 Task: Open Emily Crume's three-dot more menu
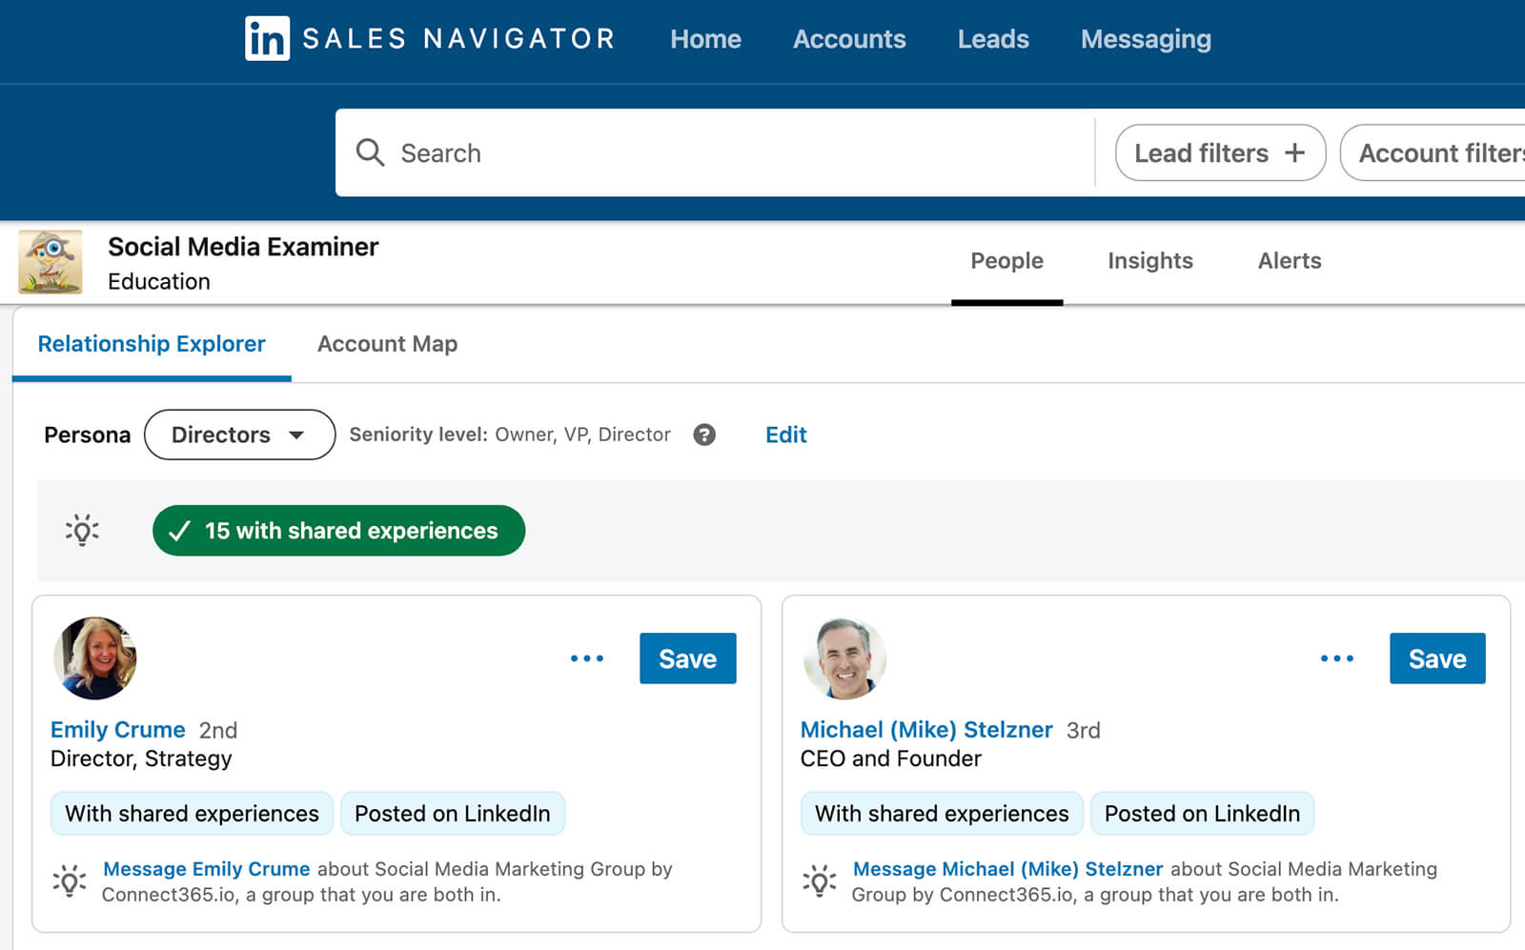coord(587,658)
